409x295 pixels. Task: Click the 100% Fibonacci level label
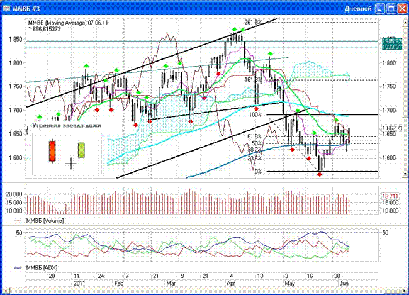(255, 114)
